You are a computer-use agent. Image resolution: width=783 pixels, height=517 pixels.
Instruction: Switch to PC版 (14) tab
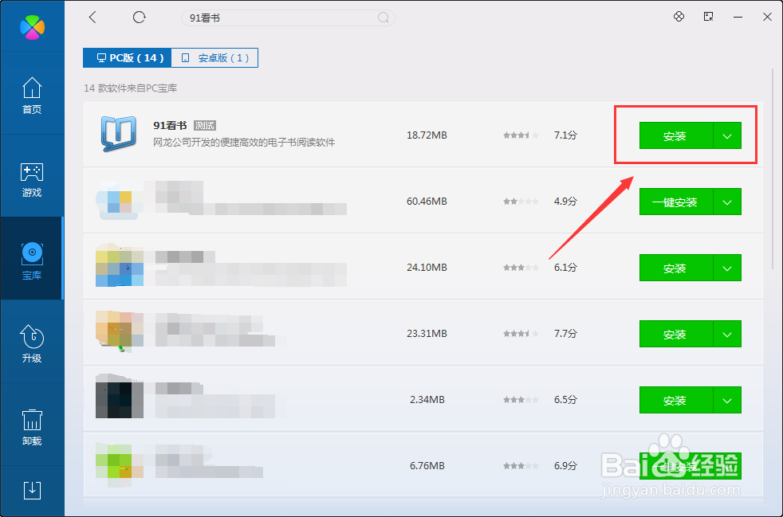pos(128,58)
